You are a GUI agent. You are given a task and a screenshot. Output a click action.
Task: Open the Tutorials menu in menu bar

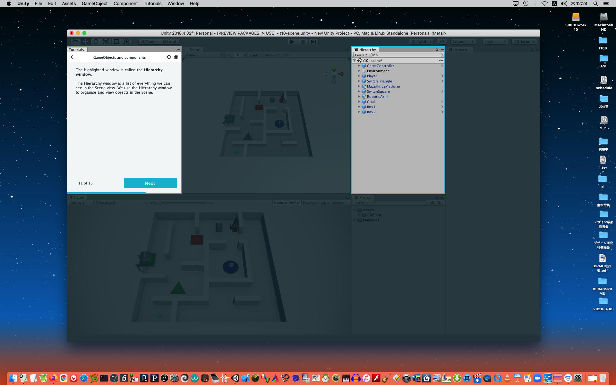click(x=152, y=4)
